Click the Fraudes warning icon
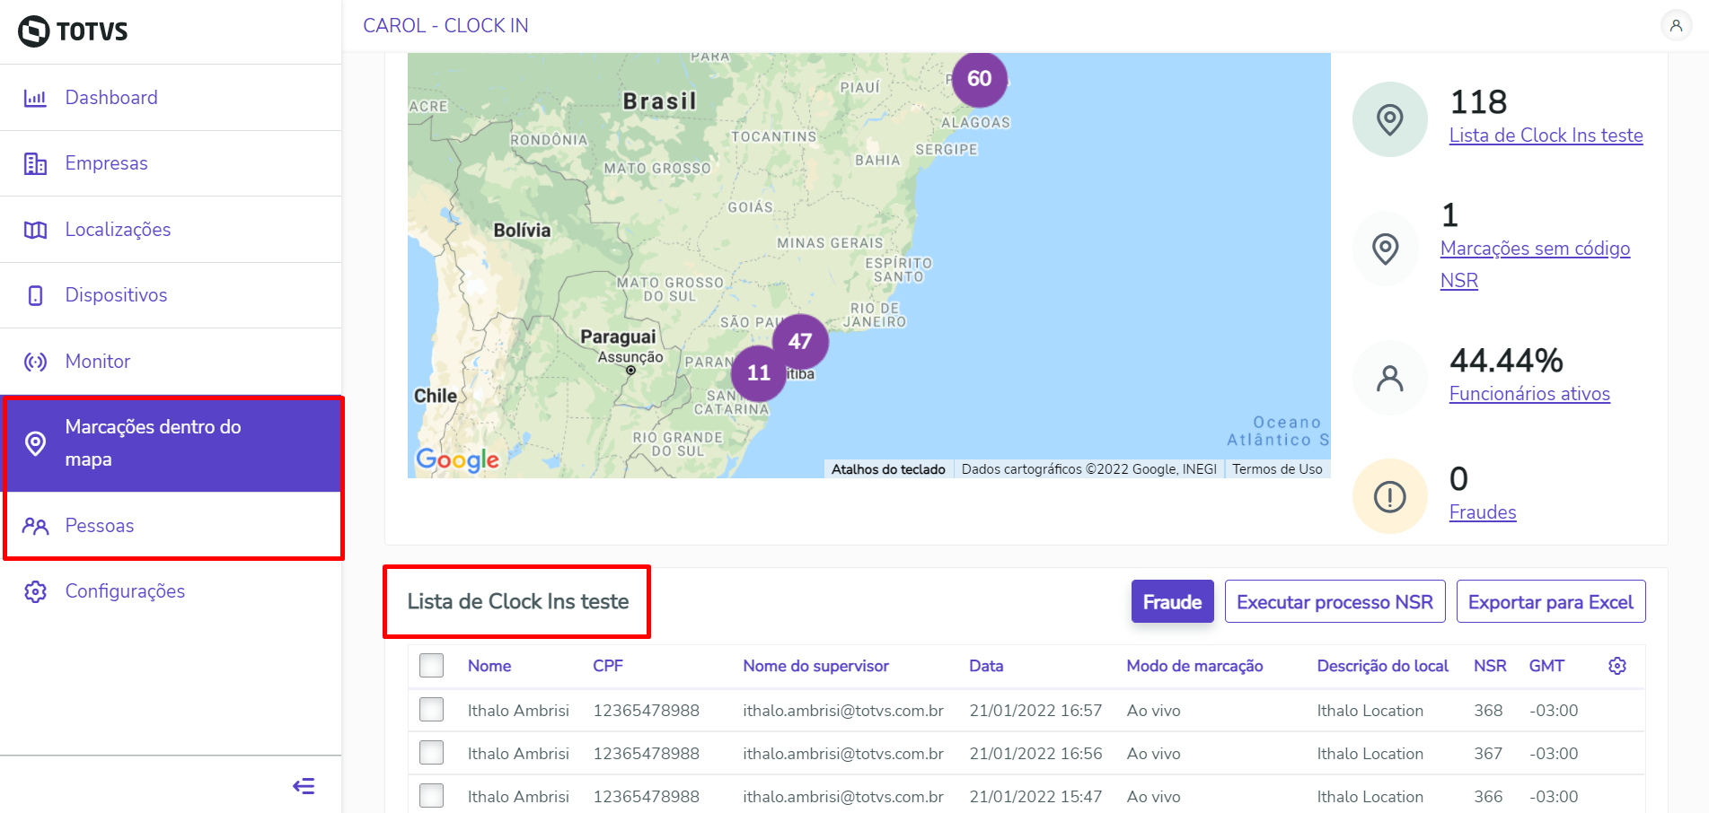The height and width of the screenshot is (813, 1709). click(x=1389, y=496)
